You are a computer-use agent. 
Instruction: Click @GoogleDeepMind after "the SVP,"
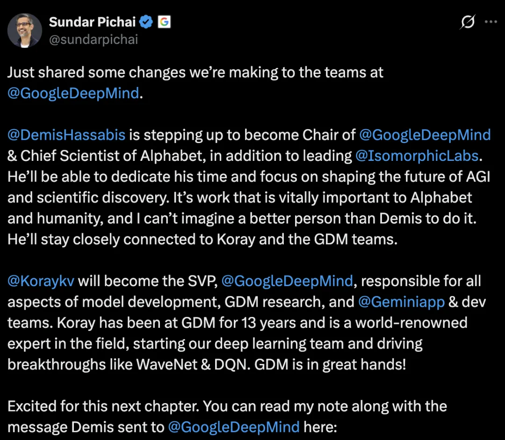pyautogui.click(x=287, y=281)
